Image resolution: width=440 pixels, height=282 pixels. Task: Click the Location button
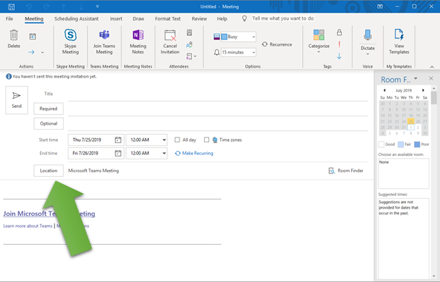pyautogui.click(x=49, y=171)
